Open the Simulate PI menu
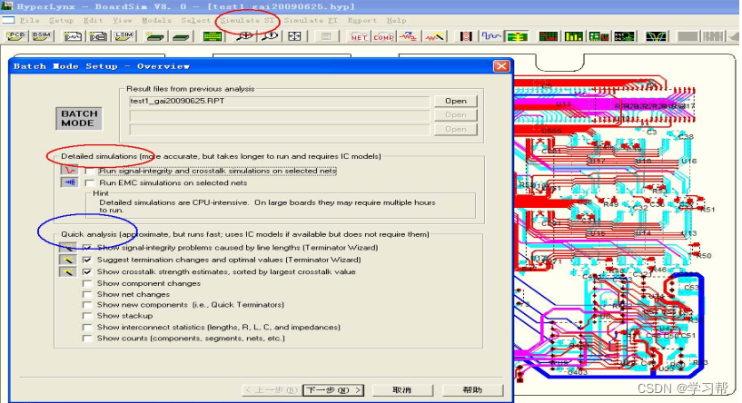This screenshot has width=742, height=403. (x=311, y=20)
